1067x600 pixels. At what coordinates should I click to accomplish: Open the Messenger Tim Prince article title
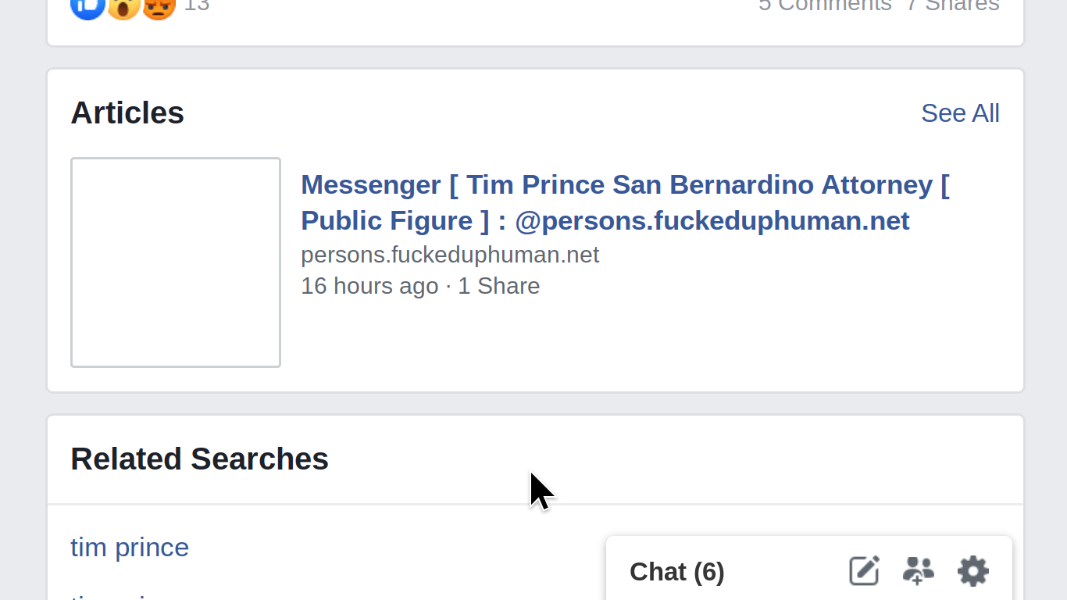(x=625, y=202)
